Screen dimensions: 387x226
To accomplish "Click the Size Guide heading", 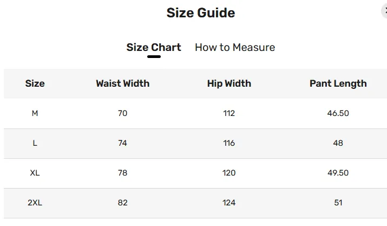I will pos(201,13).
